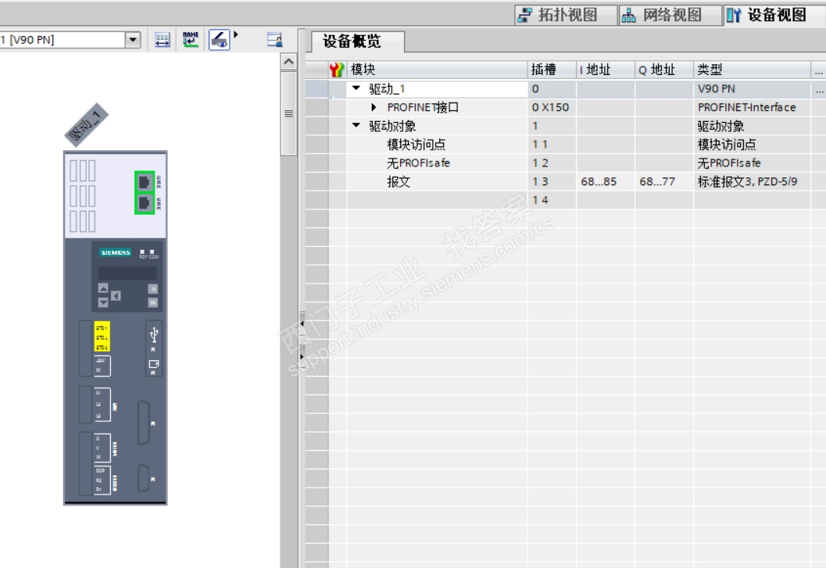The width and height of the screenshot is (826, 568).
Task: Click the 模块 column header
Action: [438, 70]
